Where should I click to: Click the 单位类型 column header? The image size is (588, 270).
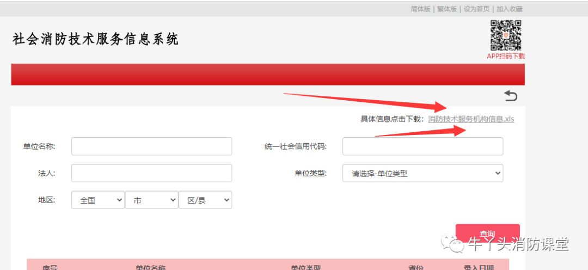(x=305, y=267)
